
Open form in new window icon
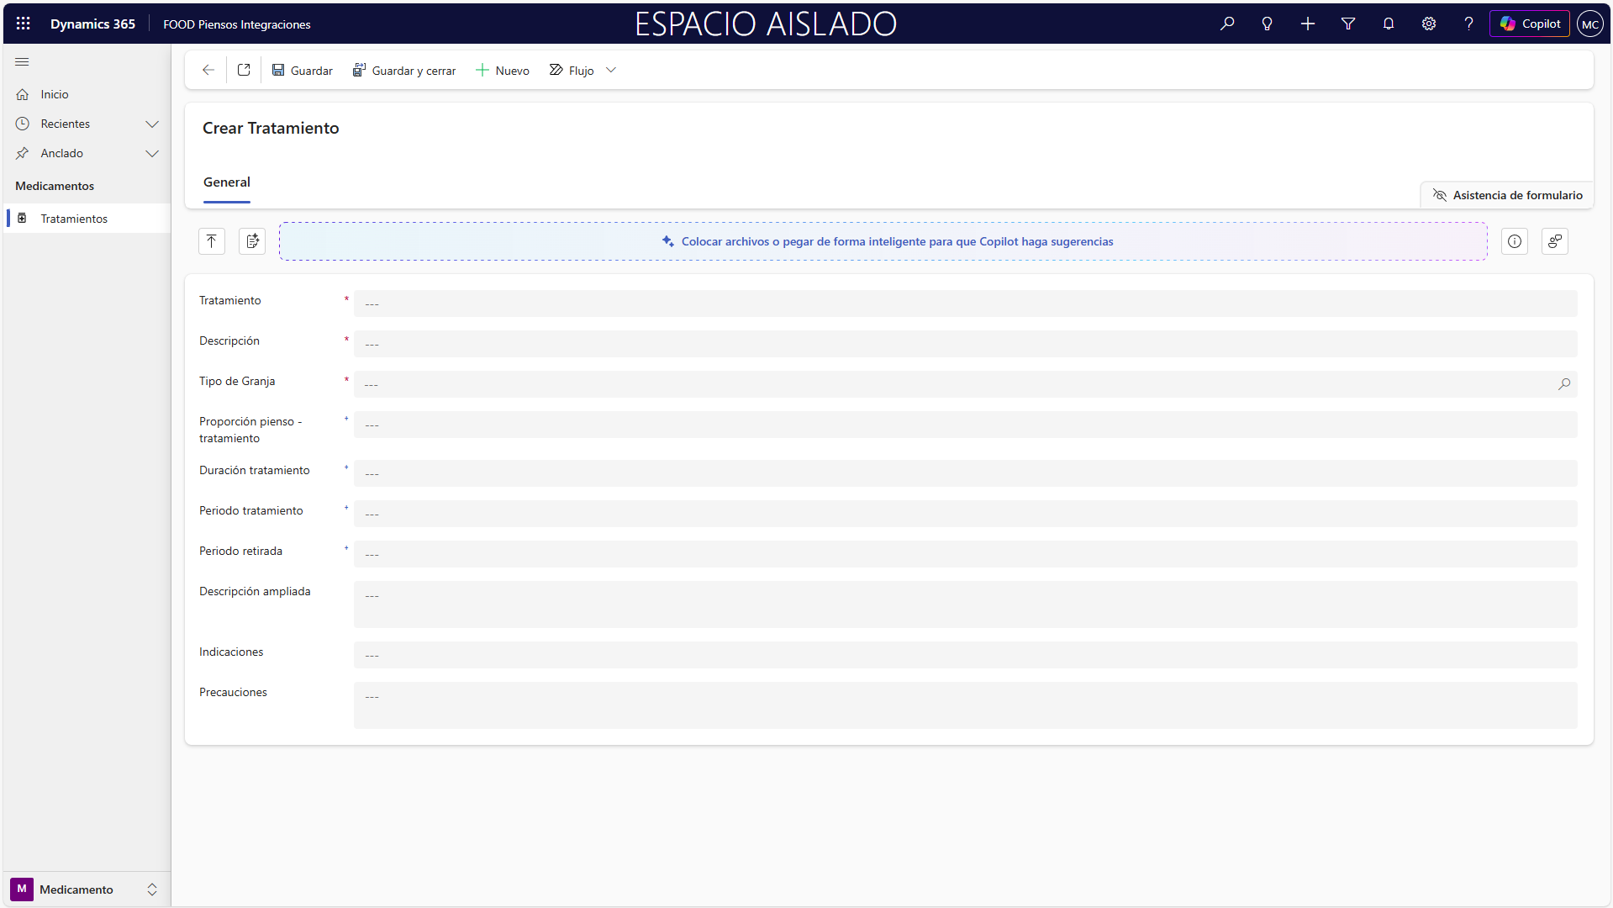coord(244,71)
